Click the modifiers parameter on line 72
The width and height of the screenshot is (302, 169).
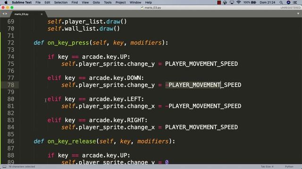pos(146,43)
